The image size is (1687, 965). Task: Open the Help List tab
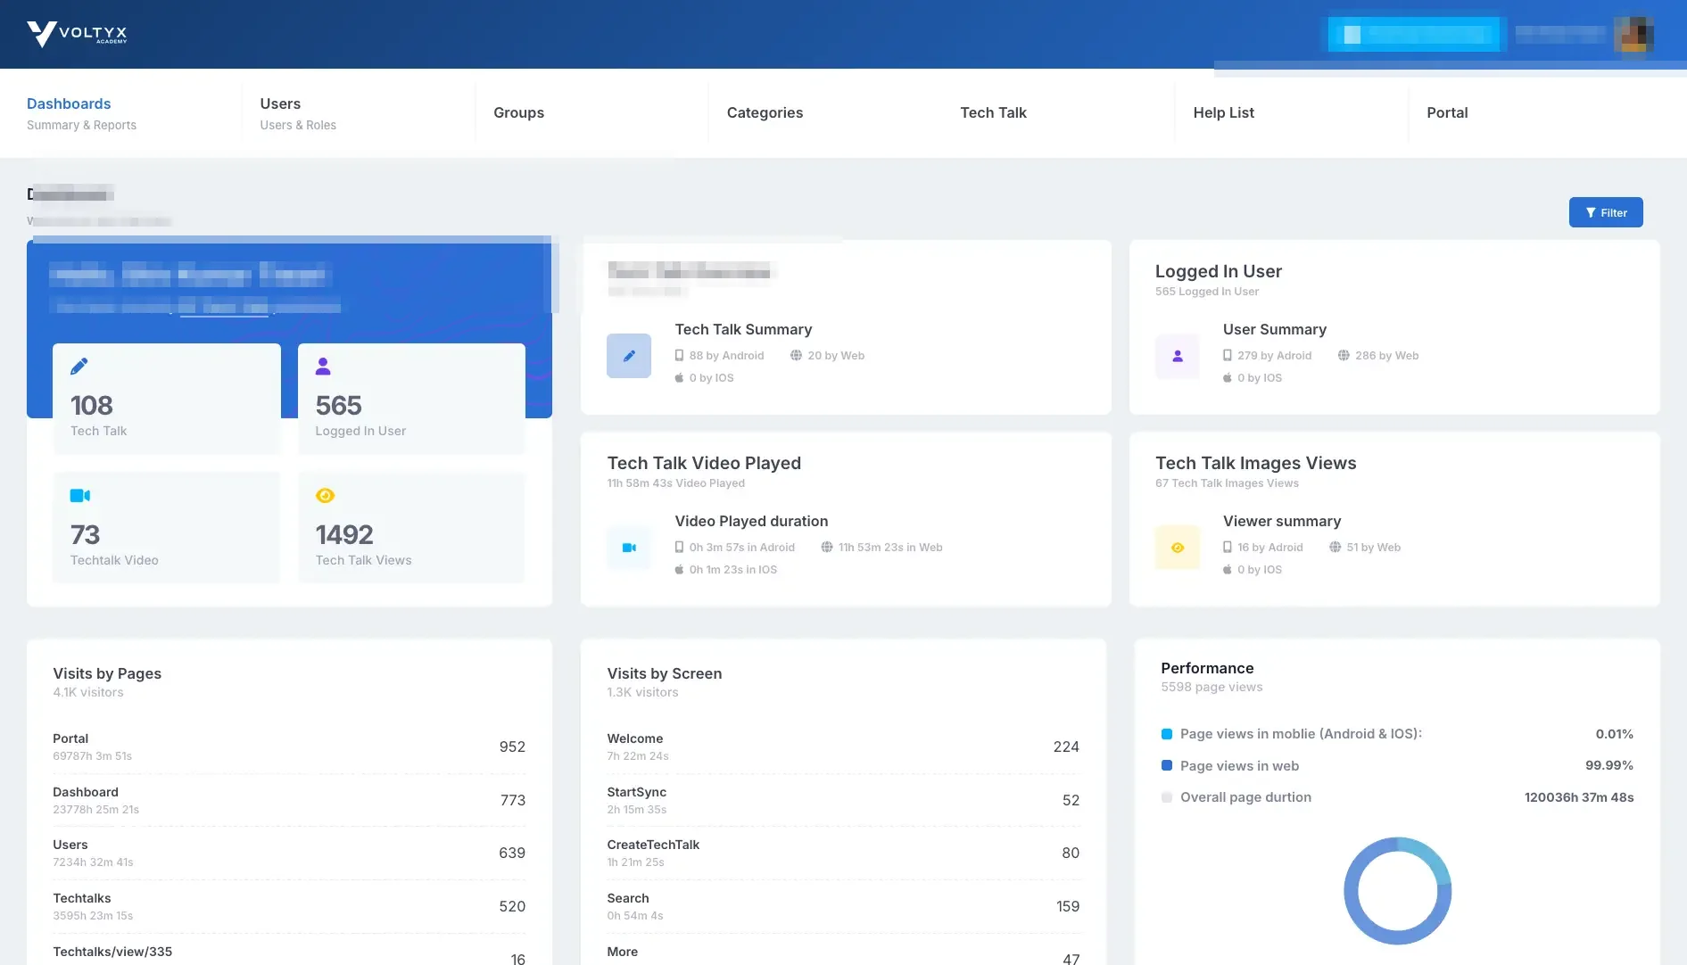(1223, 112)
